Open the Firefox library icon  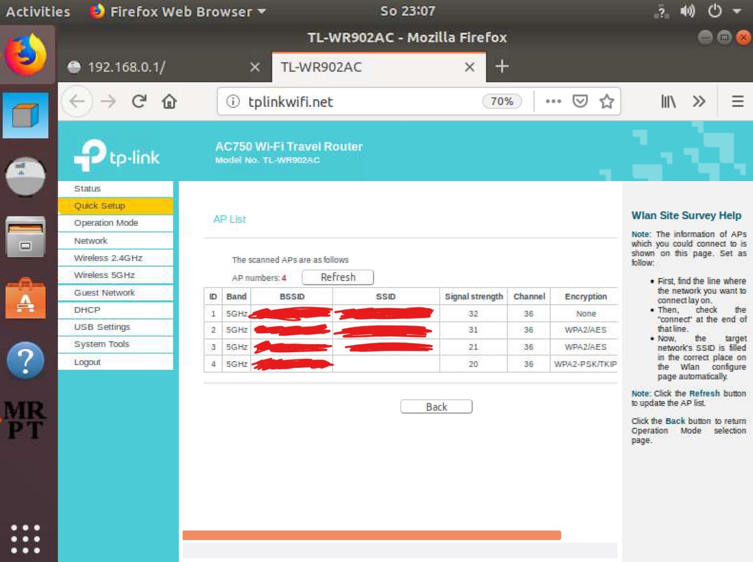coord(668,101)
